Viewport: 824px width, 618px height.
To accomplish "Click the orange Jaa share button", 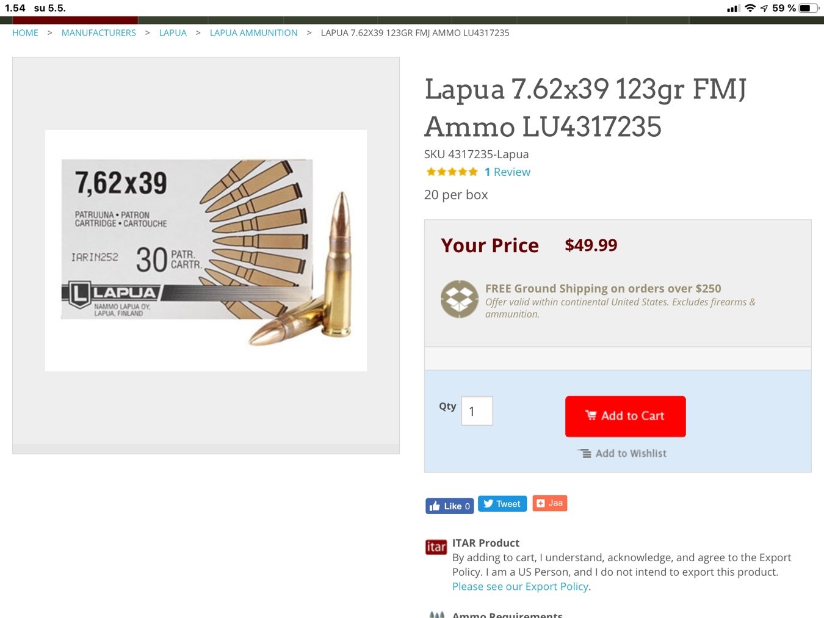I will (x=550, y=503).
